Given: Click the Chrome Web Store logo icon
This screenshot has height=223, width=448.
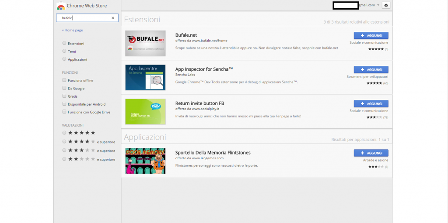Looking at the screenshot, I should 61,6.
